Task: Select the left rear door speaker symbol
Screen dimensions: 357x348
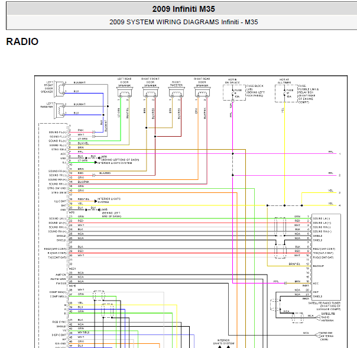Action: click(x=124, y=92)
